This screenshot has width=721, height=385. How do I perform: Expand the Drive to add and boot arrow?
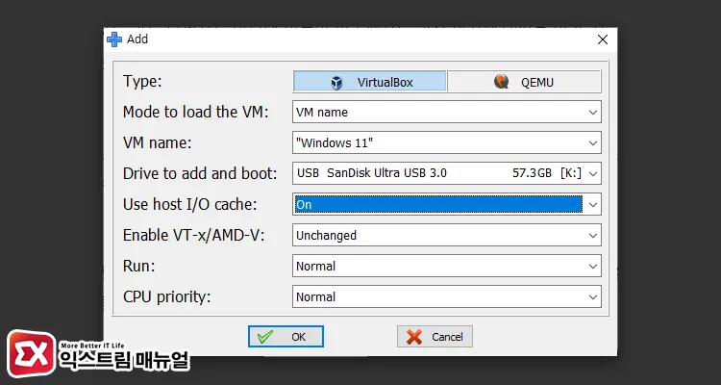point(592,173)
